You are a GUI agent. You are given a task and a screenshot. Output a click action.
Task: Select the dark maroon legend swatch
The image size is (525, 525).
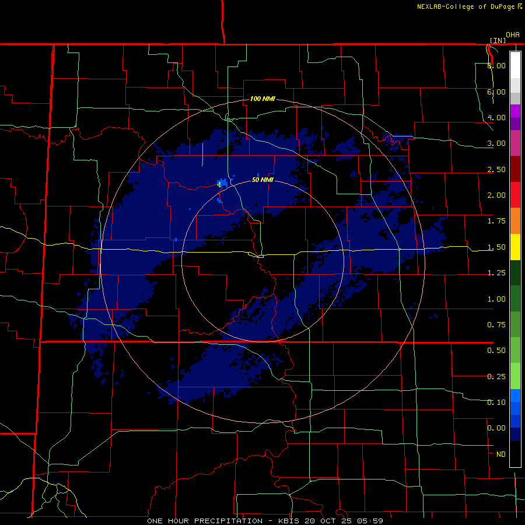pyautogui.click(x=515, y=169)
